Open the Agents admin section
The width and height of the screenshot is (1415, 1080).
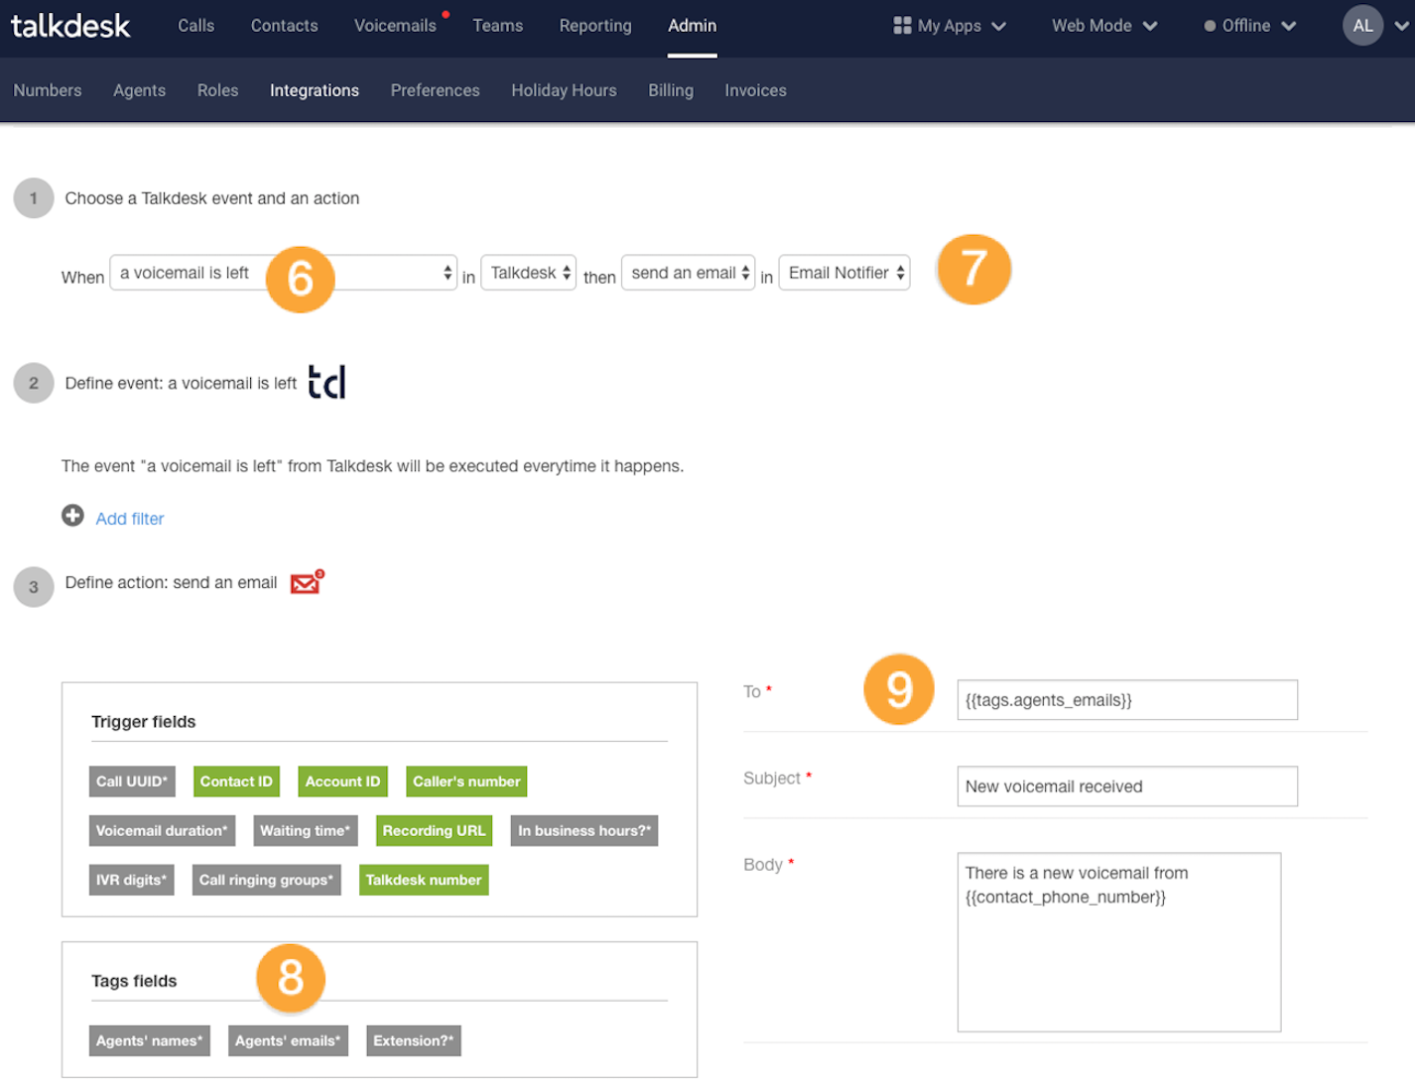[139, 90]
